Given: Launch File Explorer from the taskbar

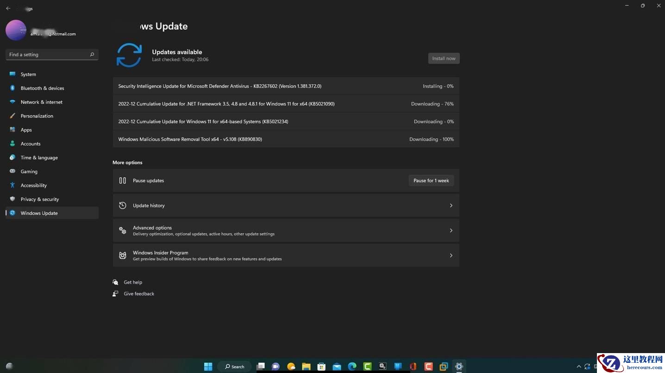Looking at the screenshot, I should pyautogui.click(x=306, y=366).
